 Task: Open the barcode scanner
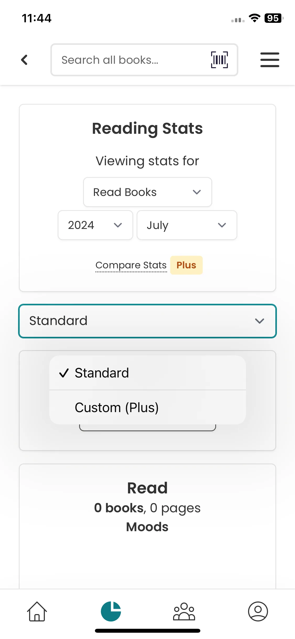pyautogui.click(x=219, y=60)
